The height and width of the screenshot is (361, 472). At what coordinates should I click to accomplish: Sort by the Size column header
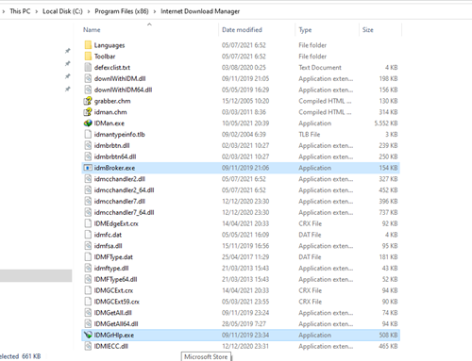coord(368,30)
